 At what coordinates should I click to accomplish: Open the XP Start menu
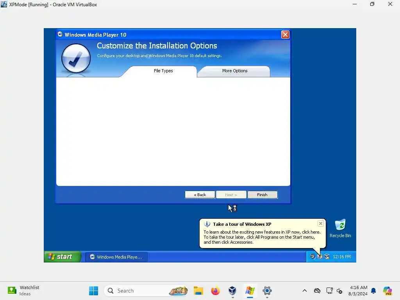[x=62, y=257]
